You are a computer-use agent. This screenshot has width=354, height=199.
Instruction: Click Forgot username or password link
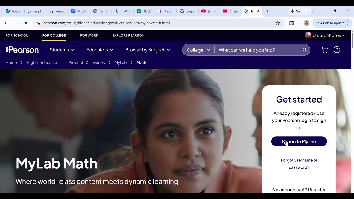(x=299, y=164)
